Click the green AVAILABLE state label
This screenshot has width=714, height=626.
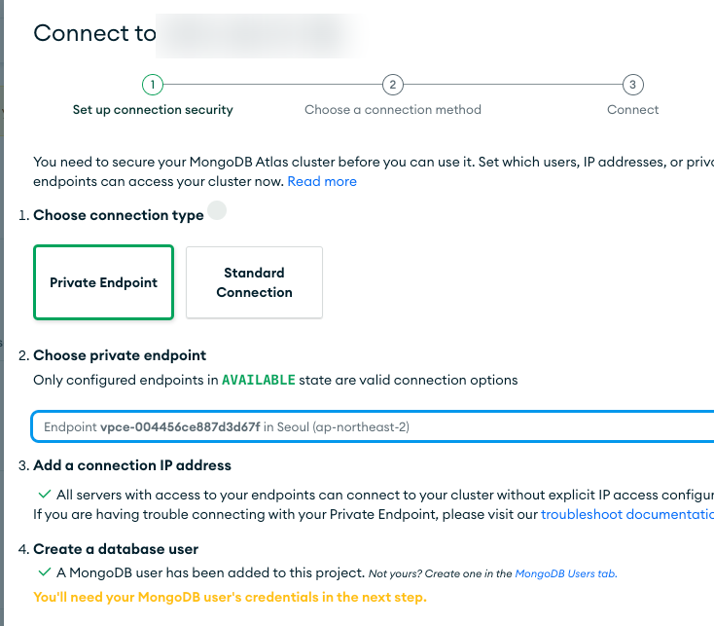pos(258,380)
